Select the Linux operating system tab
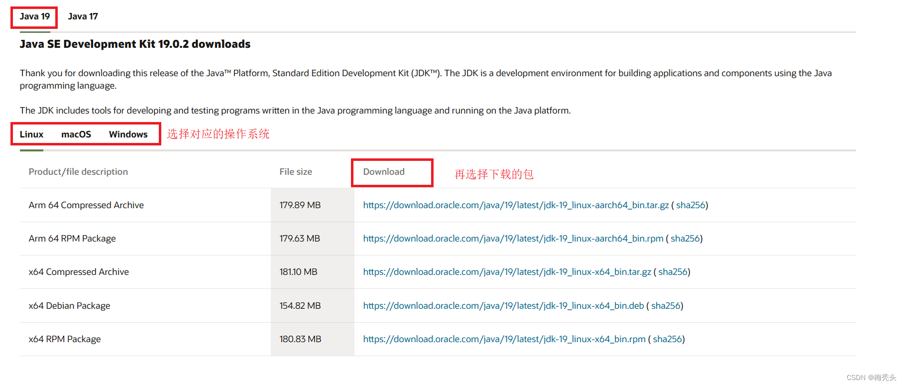This screenshot has height=386, width=904. point(31,134)
